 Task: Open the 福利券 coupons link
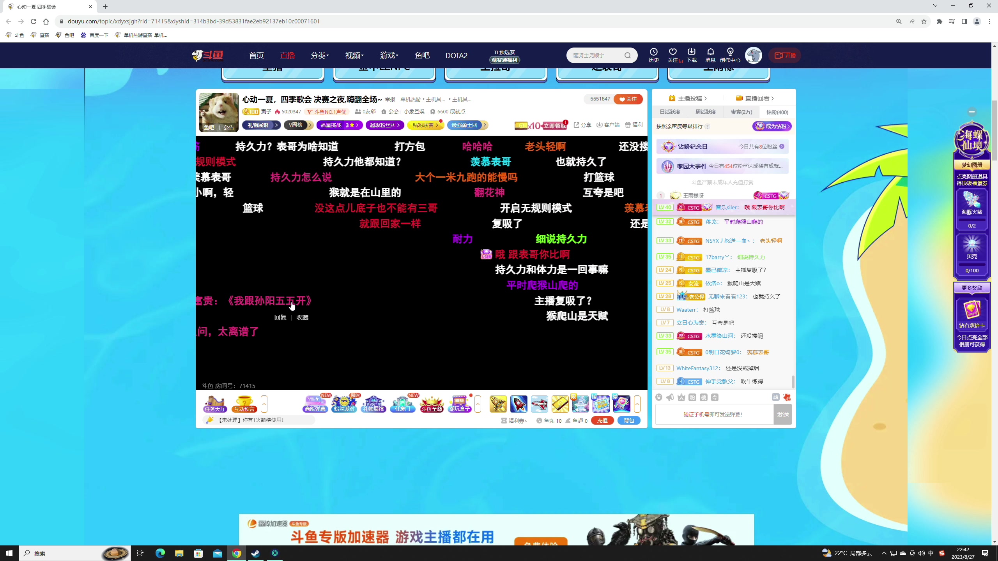coord(514,421)
